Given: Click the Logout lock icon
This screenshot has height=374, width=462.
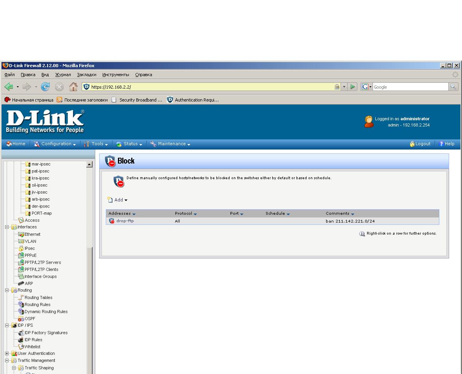Looking at the screenshot, I should pos(412,144).
